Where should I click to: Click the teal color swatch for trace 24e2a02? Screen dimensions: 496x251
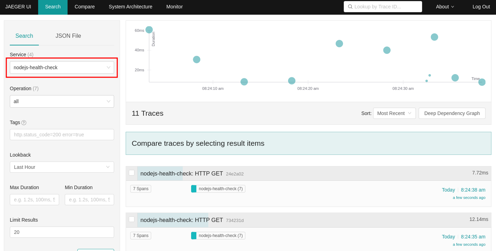coord(194,189)
